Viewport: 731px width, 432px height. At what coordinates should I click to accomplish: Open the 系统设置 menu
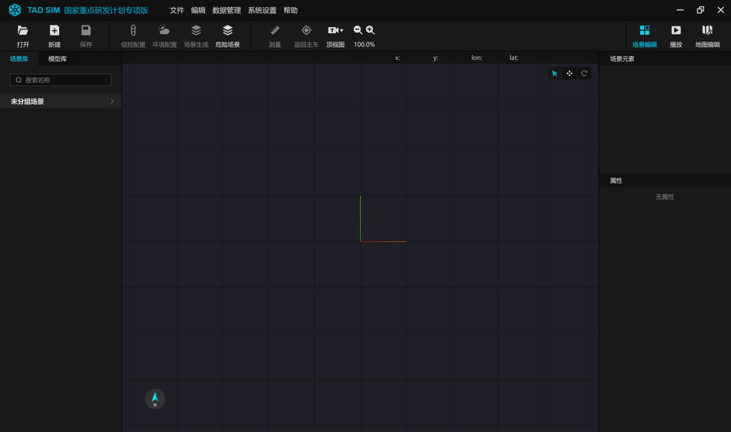(x=262, y=10)
